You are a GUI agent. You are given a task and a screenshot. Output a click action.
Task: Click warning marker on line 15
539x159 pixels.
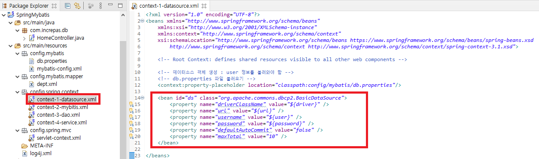[131, 104]
